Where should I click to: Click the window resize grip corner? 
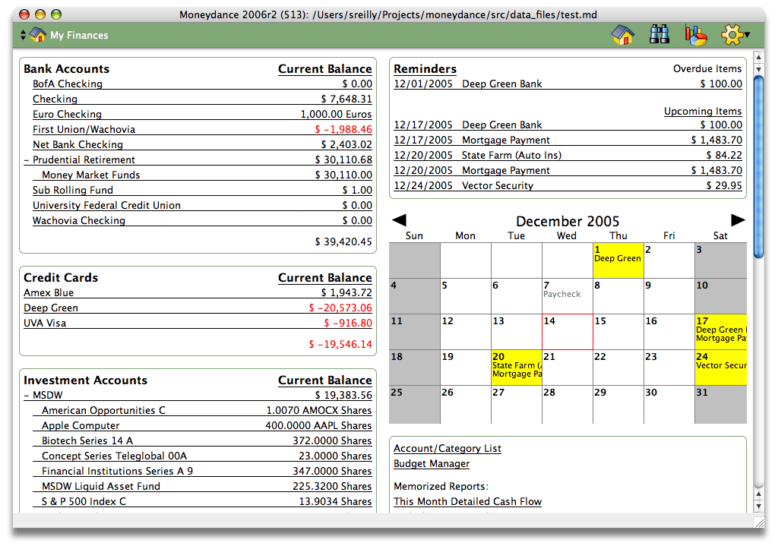click(759, 522)
